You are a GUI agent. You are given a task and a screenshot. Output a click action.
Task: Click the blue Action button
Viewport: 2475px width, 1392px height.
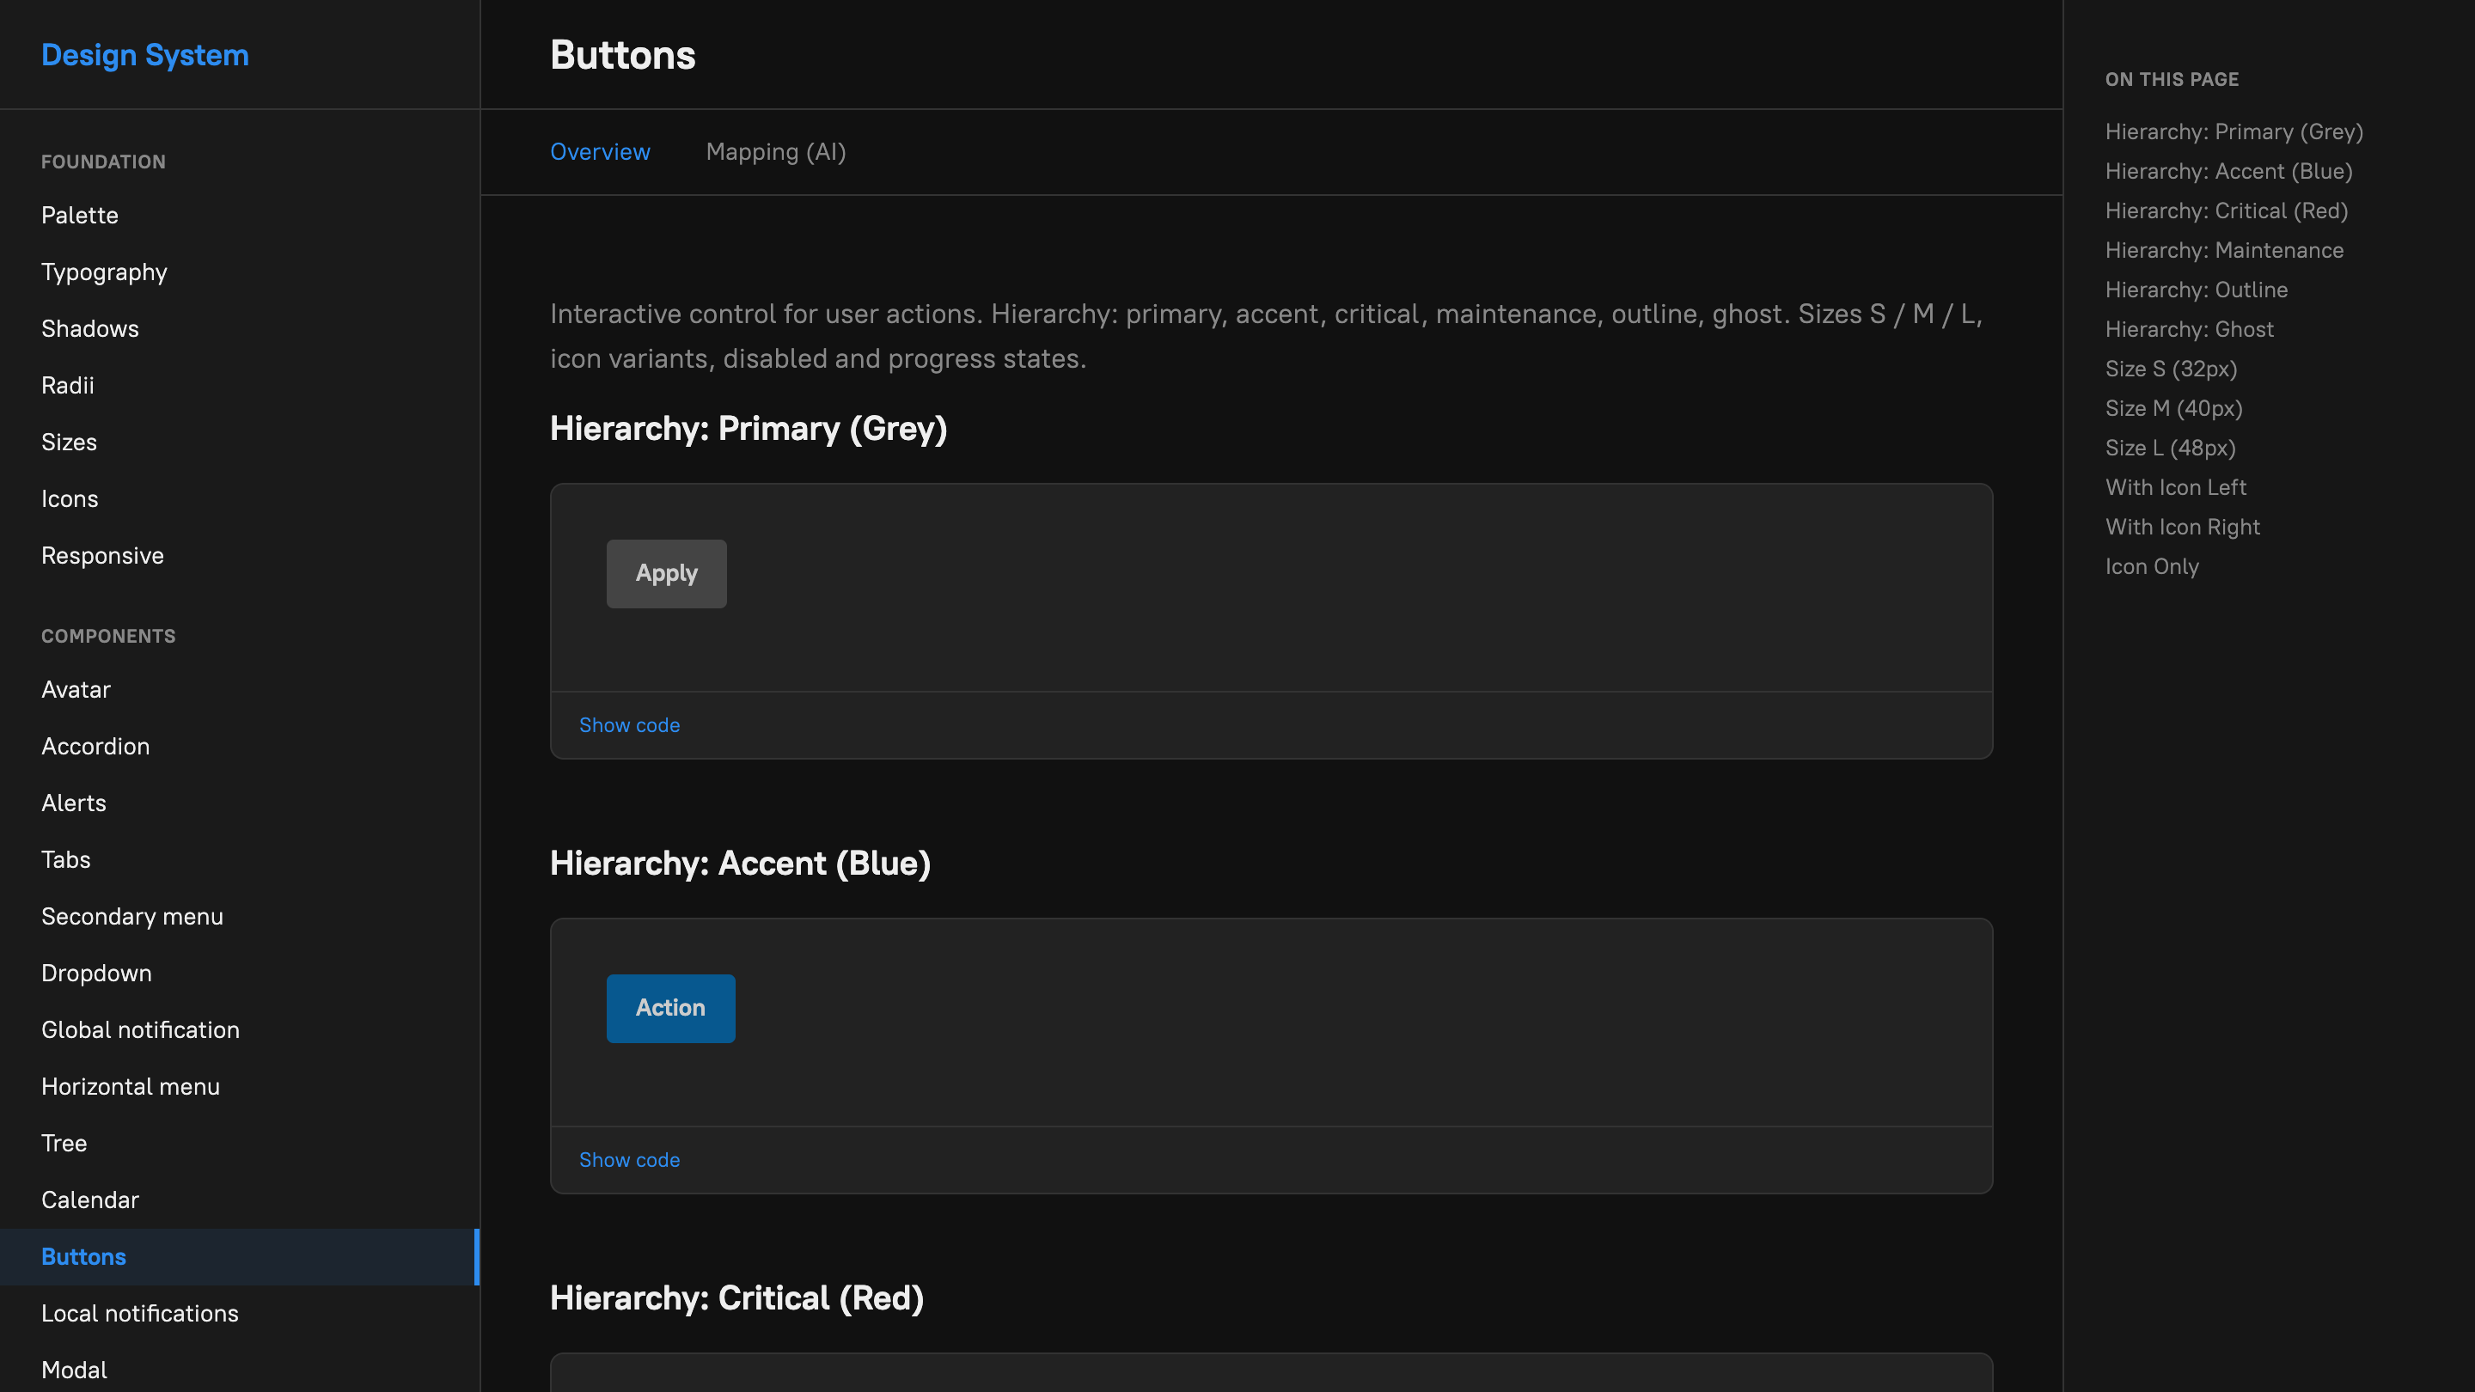670,1009
